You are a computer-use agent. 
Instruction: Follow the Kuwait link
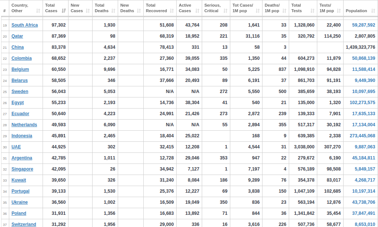[19, 180]
